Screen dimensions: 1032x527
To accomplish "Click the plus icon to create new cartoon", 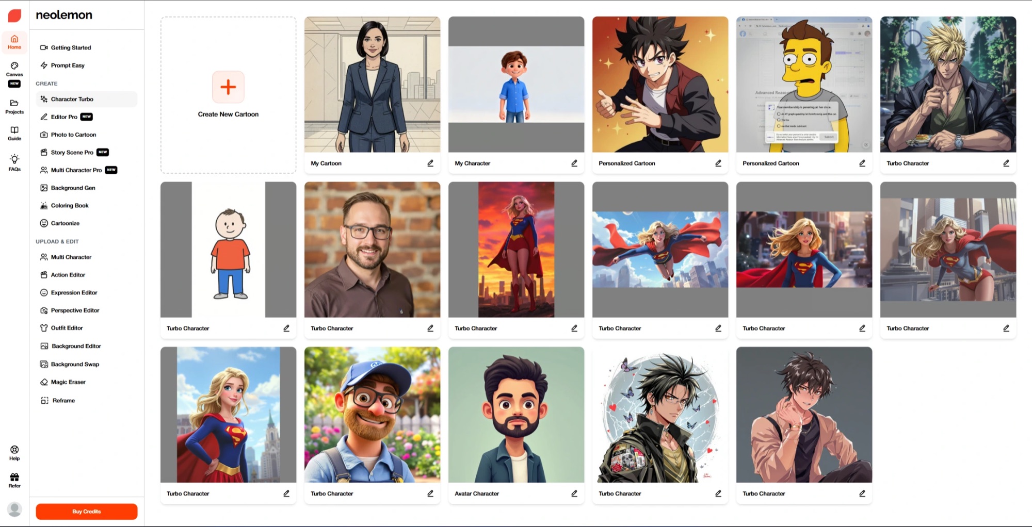I will pos(228,87).
